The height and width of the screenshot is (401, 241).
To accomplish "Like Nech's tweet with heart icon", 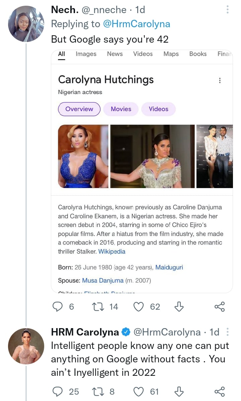I will click(x=138, y=307).
